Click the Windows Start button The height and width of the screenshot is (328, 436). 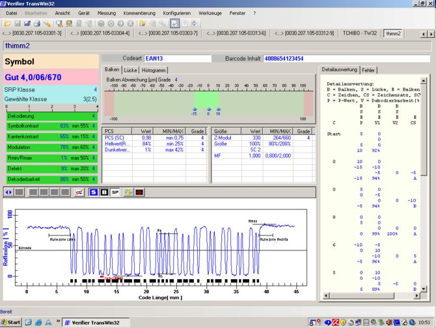[x=11, y=322]
